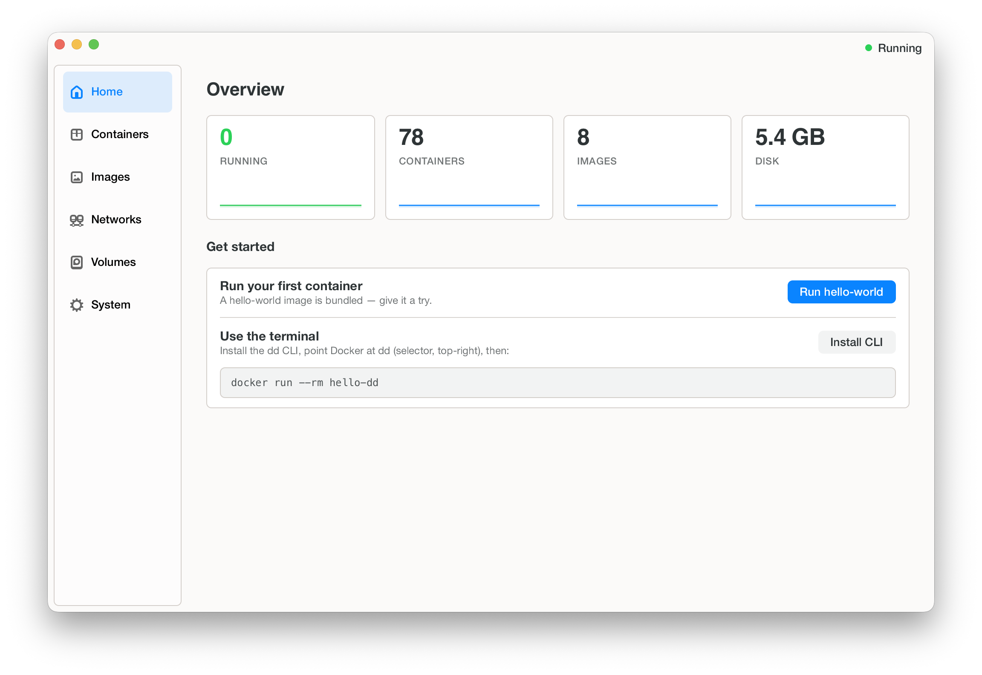Open the 78 Containers overview card
The image size is (982, 675).
[x=469, y=167]
